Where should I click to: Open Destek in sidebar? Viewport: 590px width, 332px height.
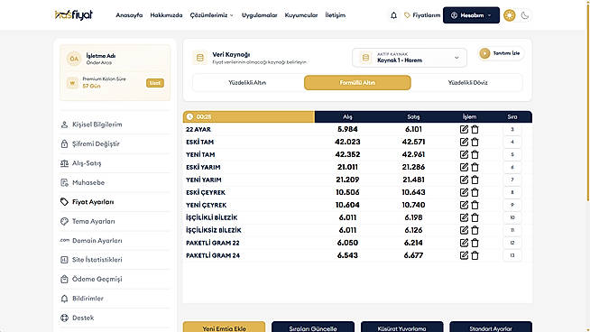[115, 318]
